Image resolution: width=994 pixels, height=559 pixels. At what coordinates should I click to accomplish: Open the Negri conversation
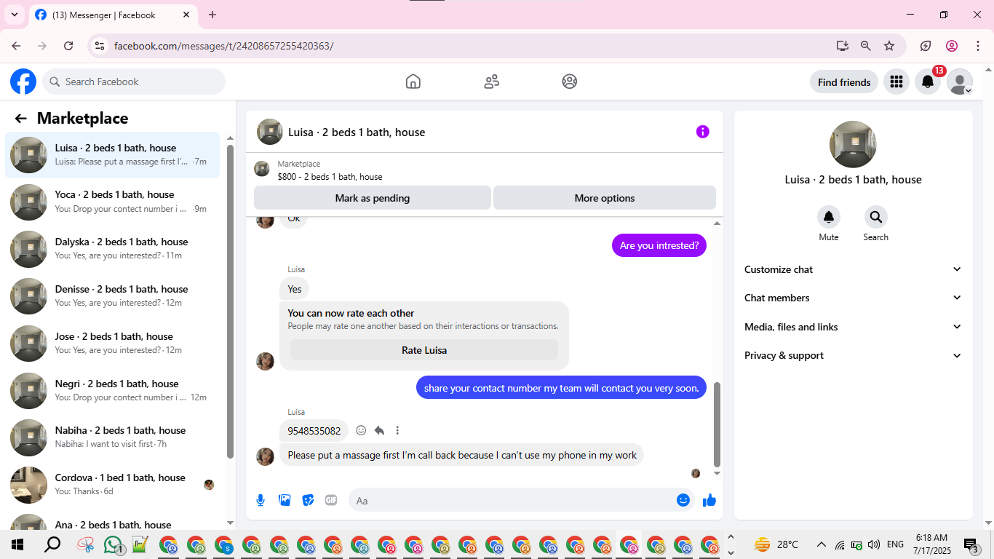(x=112, y=390)
